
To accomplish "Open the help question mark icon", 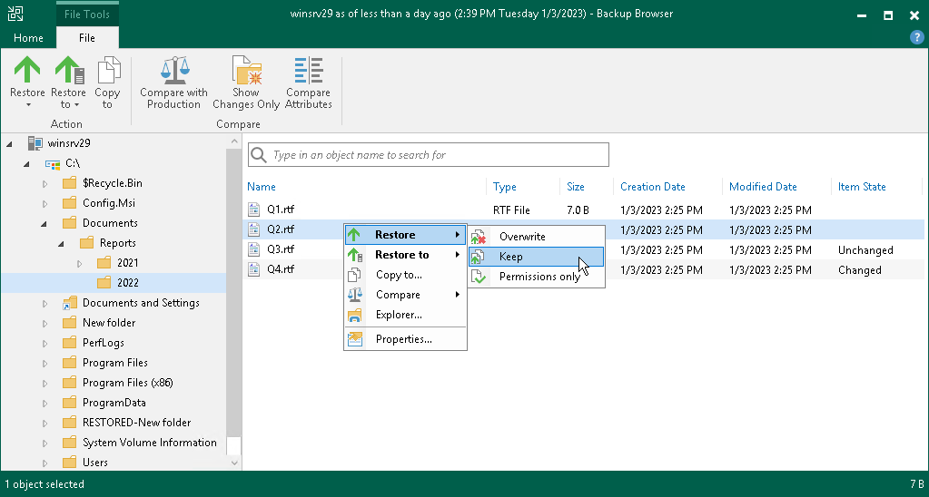I will 916,37.
